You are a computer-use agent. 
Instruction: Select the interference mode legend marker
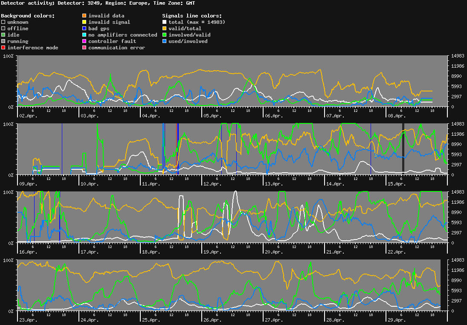tap(3, 48)
